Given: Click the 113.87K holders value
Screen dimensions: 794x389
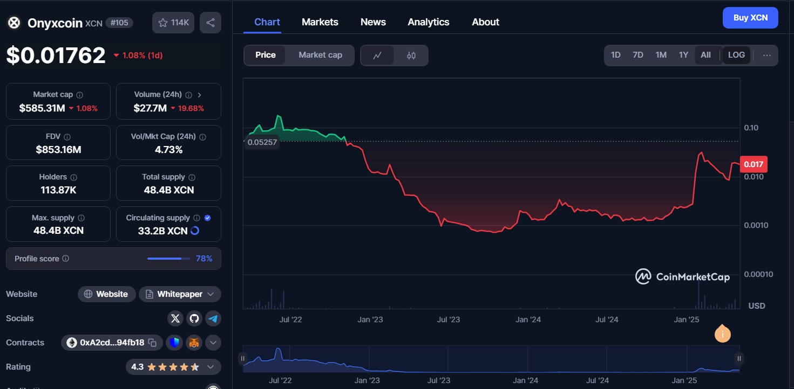Looking at the screenshot, I should point(58,190).
